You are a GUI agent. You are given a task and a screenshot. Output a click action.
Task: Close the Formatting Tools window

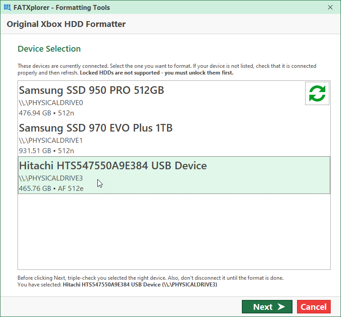[x=330, y=7]
